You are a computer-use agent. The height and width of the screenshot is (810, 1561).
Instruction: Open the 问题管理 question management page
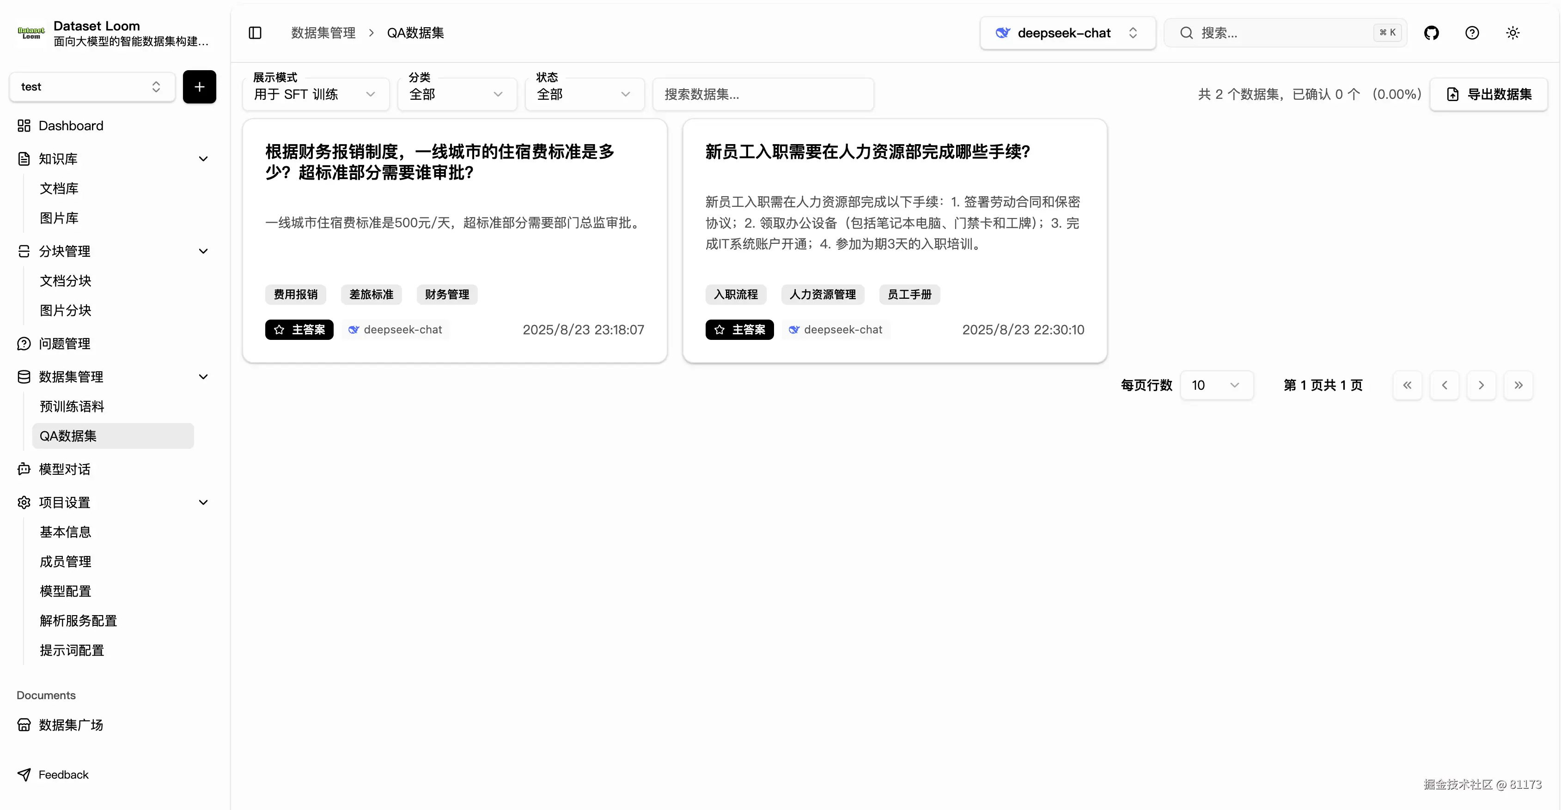click(65, 343)
